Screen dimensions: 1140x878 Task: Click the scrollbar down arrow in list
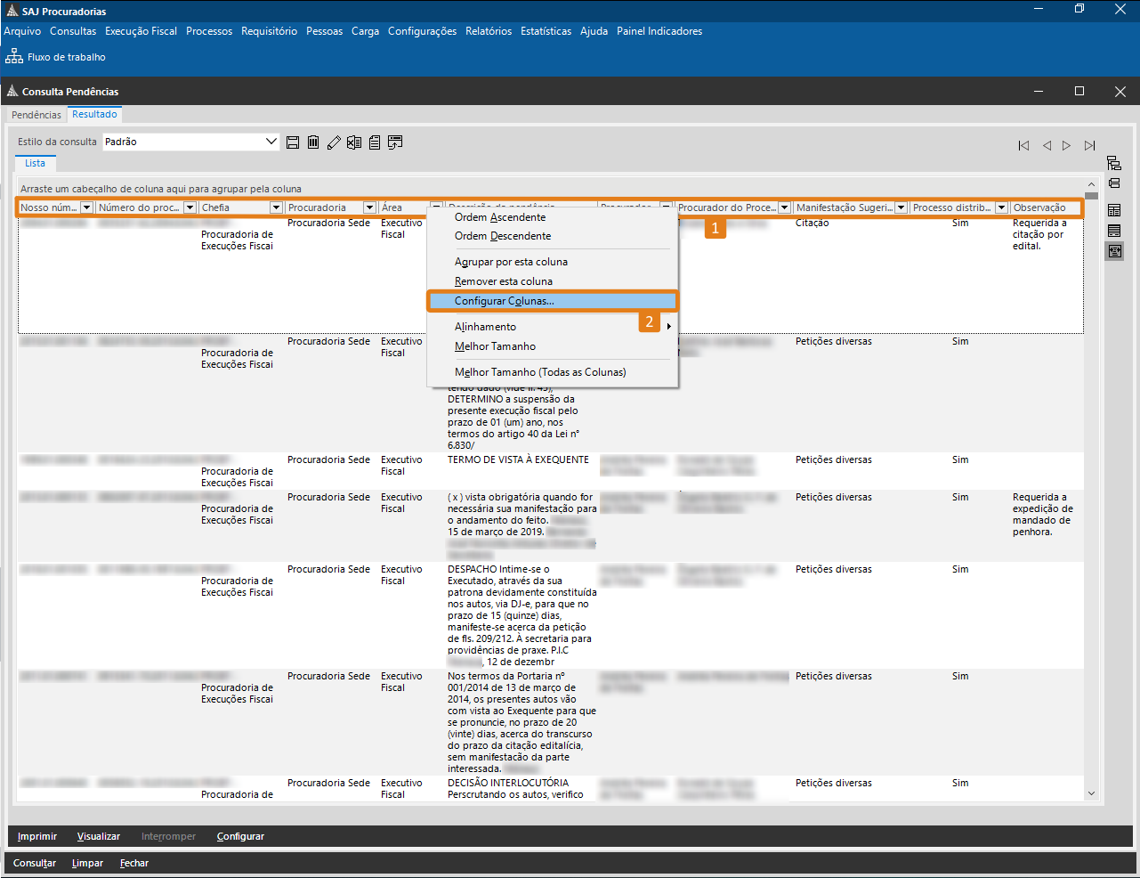coord(1091,793)
